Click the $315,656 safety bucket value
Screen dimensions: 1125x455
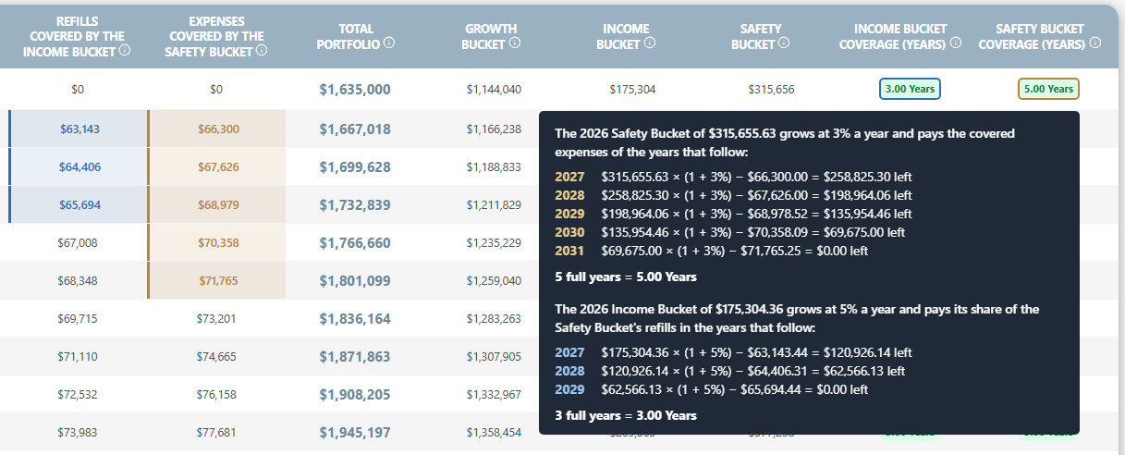(771, 90)
